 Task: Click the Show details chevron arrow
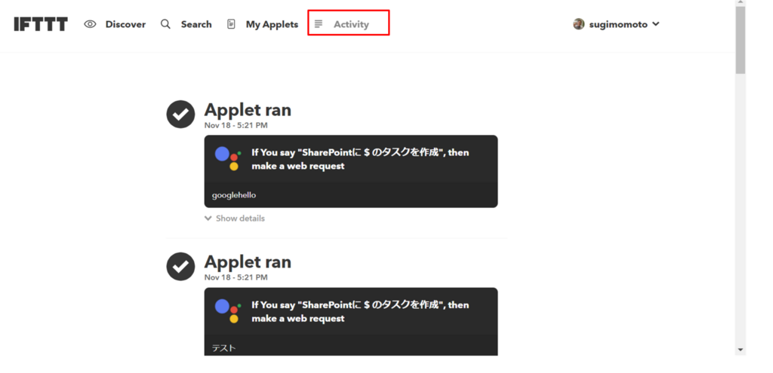point(208,218)
